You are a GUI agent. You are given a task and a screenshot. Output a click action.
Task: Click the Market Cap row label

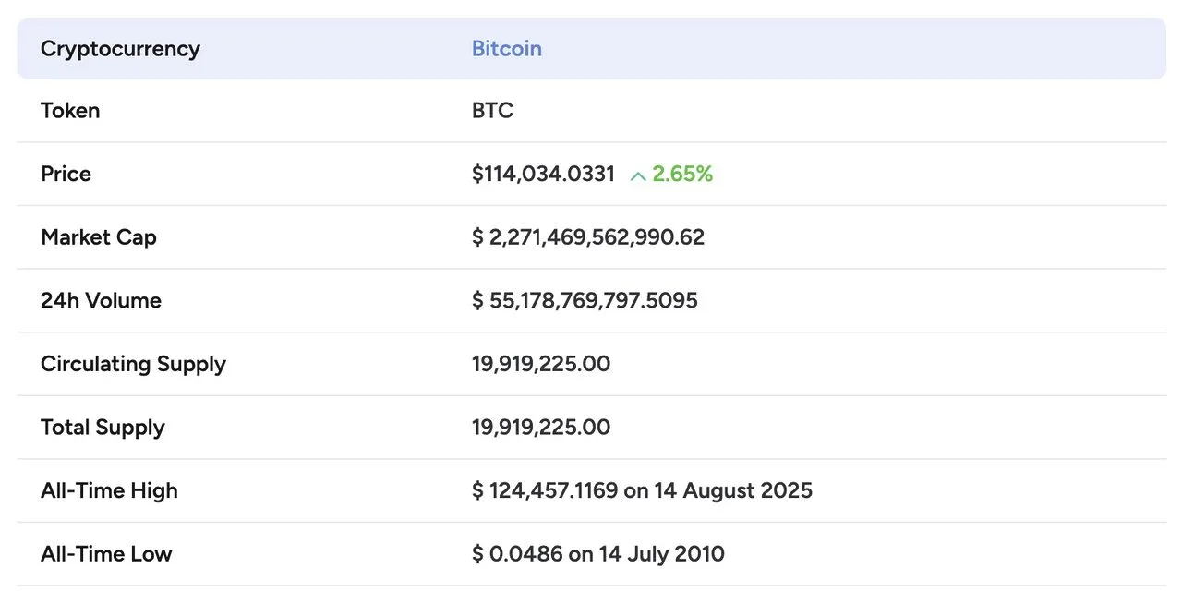[x=99, y=237]
